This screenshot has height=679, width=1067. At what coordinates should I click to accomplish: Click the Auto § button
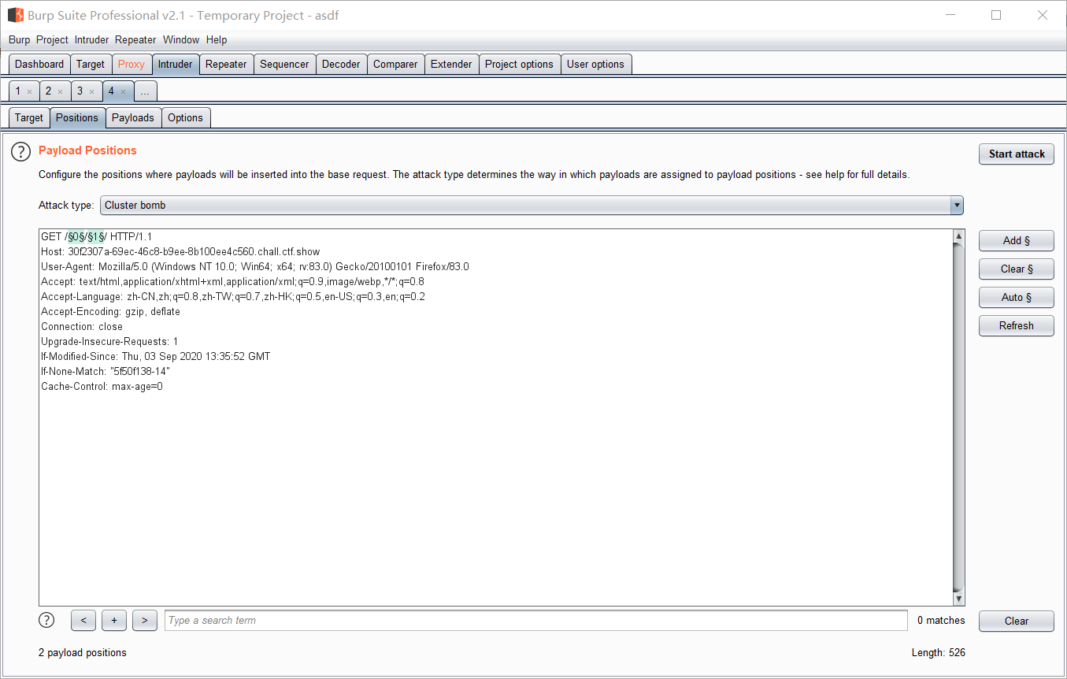(x=1017, y=298)
